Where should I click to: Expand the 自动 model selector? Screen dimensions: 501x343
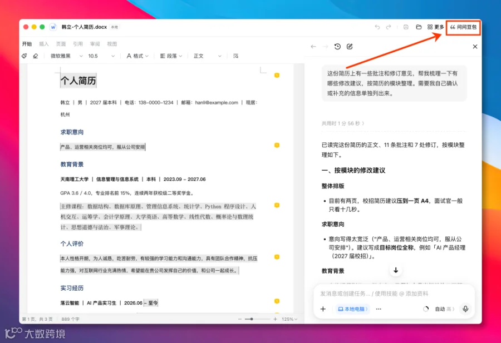point(444,309)
